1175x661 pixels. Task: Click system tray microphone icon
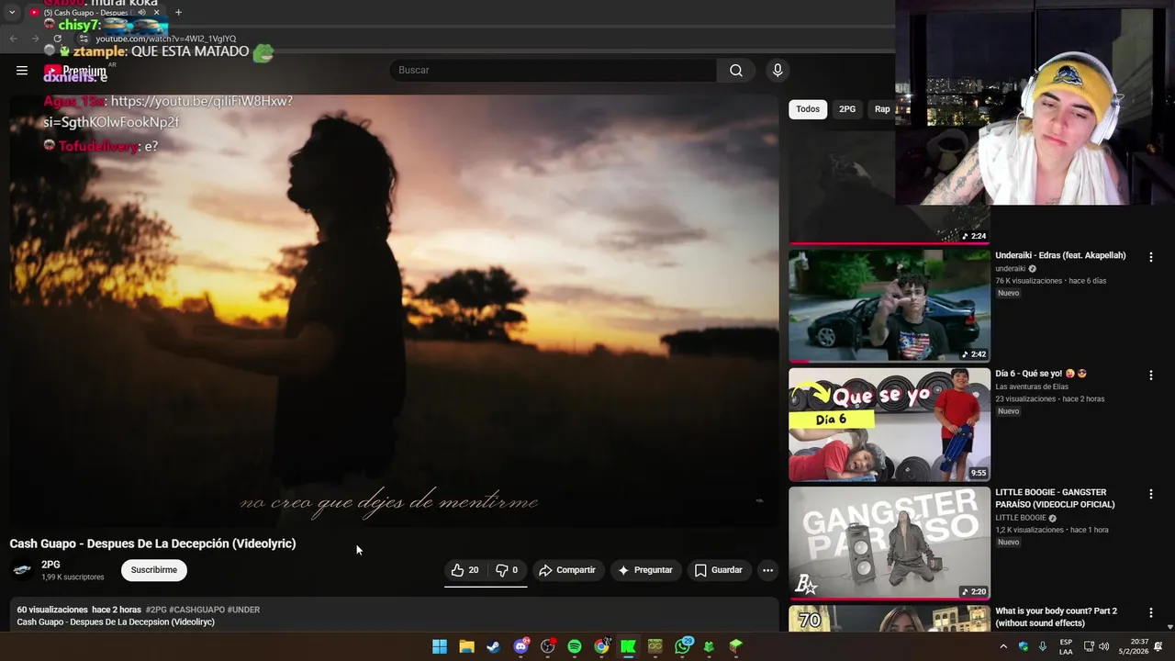[1043, 646]
